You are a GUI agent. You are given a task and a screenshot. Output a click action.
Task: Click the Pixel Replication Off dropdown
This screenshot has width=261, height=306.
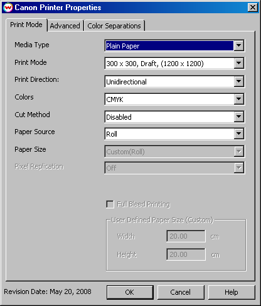tap(174, 167)
